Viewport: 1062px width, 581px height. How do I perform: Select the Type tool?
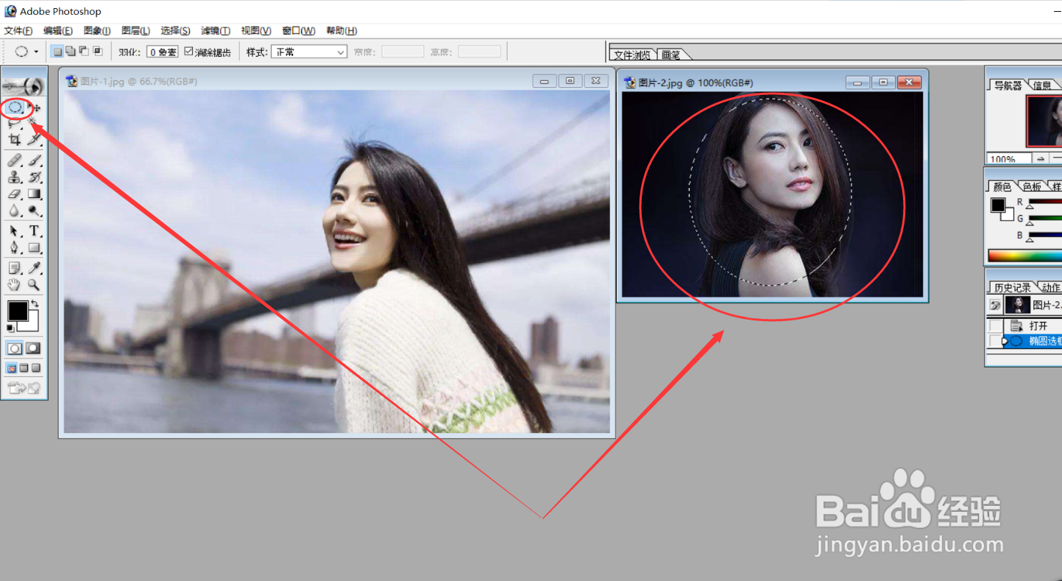[35, 230]
